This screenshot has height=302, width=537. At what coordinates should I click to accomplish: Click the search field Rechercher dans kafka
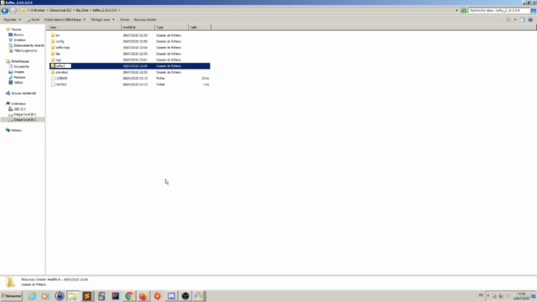[x=499, y=11]
